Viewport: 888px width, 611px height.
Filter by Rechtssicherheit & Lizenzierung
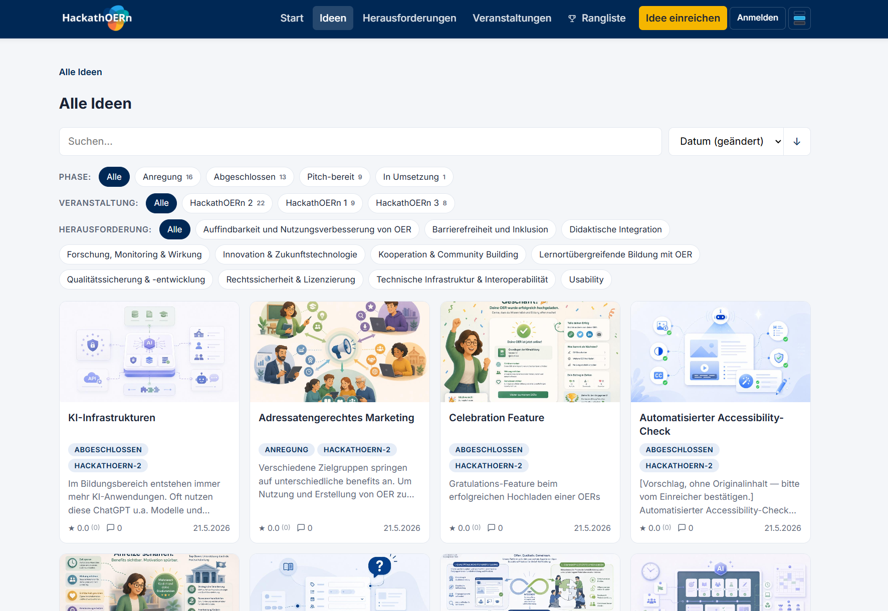pyautogui.click(x=291, y=279)
